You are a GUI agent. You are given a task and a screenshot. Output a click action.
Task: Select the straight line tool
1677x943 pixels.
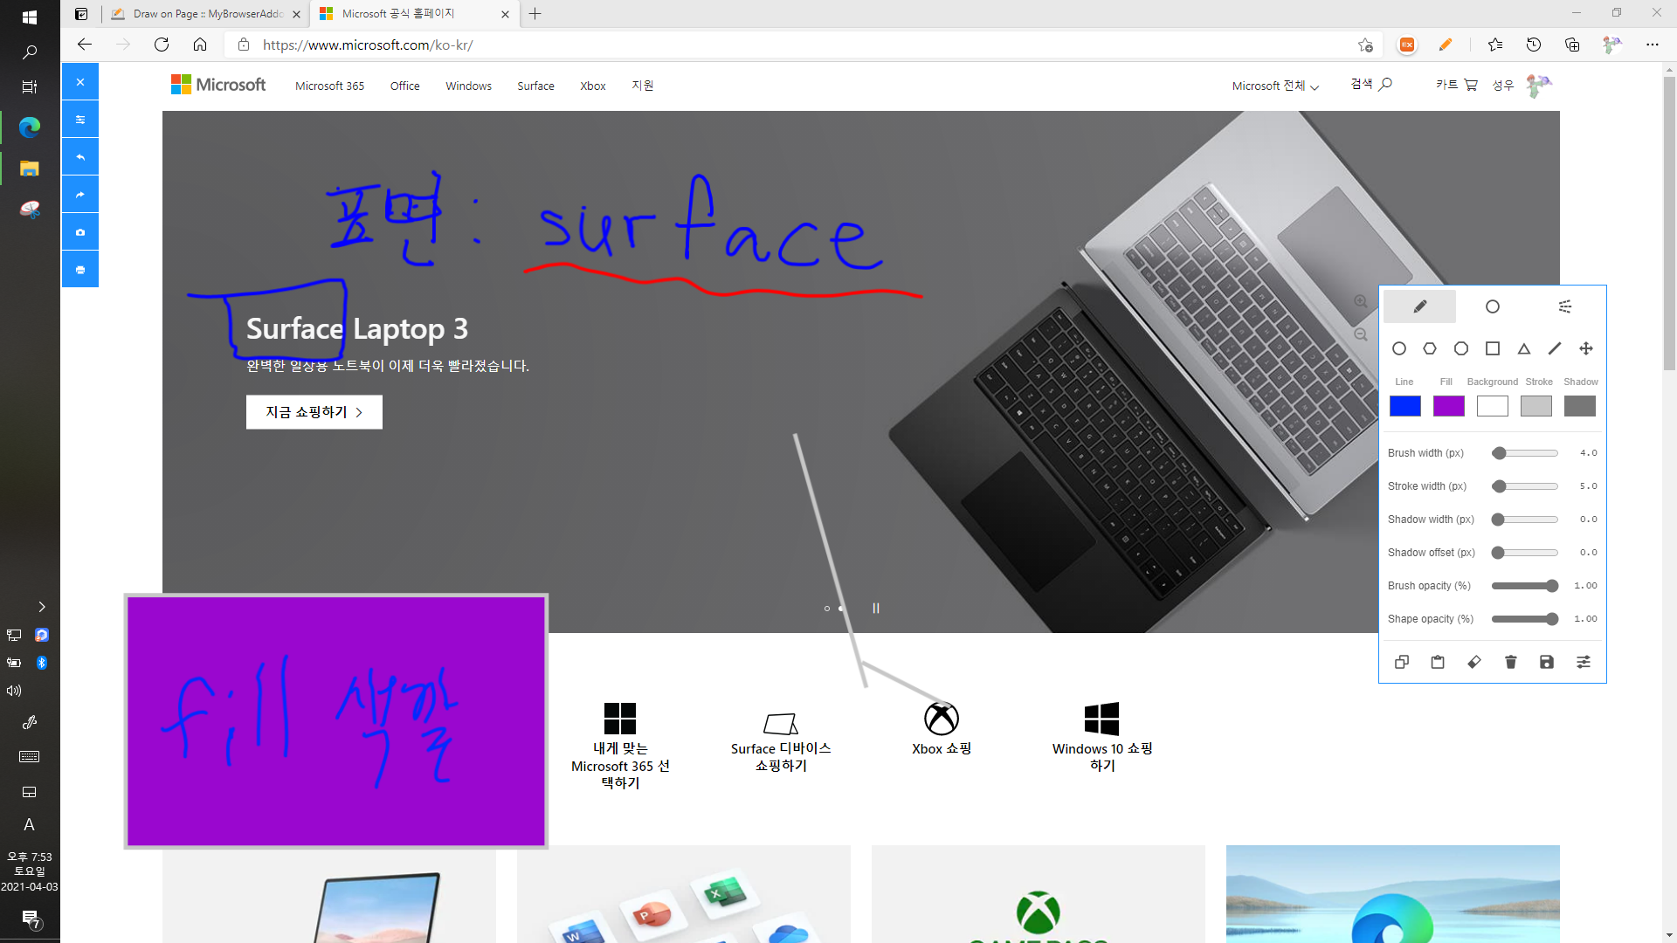[1555, 348]
